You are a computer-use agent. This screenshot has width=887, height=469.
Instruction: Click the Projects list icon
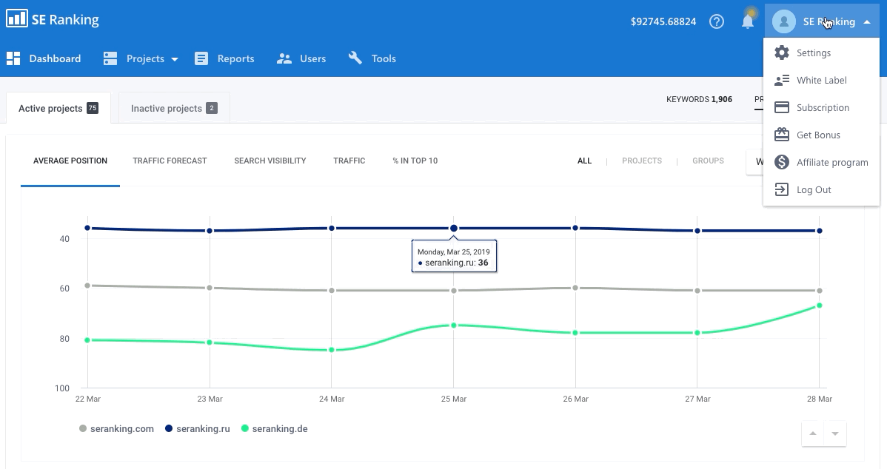(x=110, y=58)
